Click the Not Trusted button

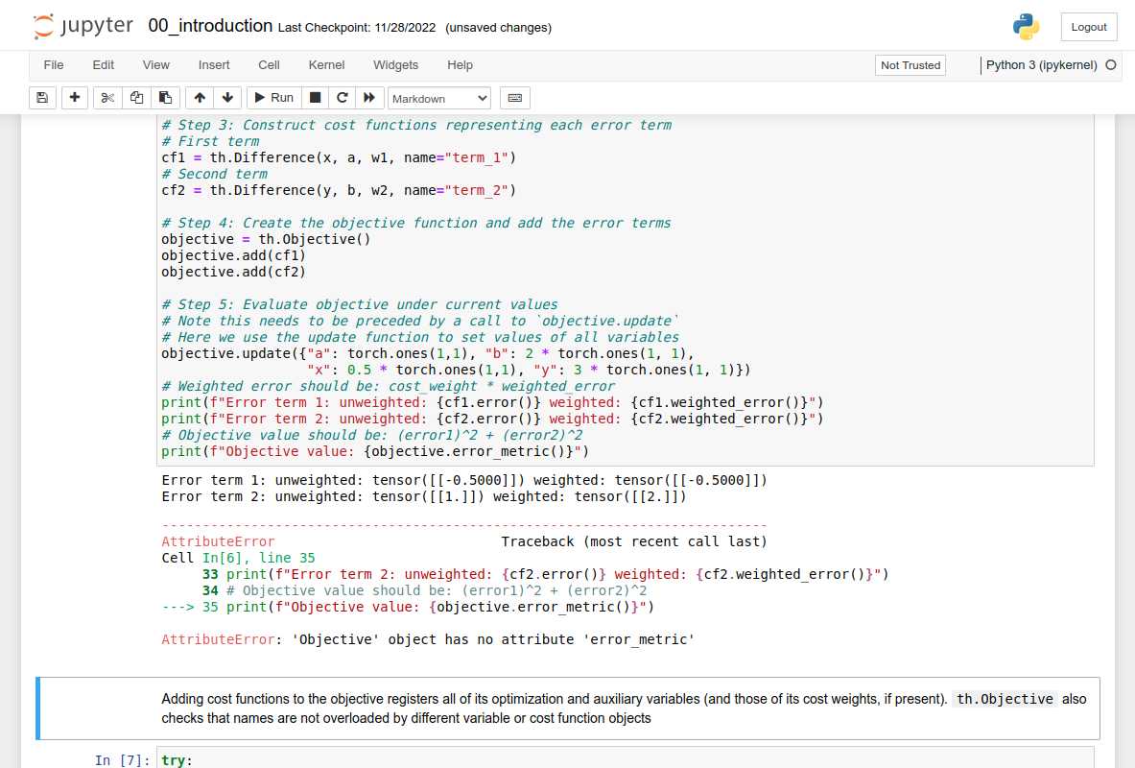click(910, 64)
